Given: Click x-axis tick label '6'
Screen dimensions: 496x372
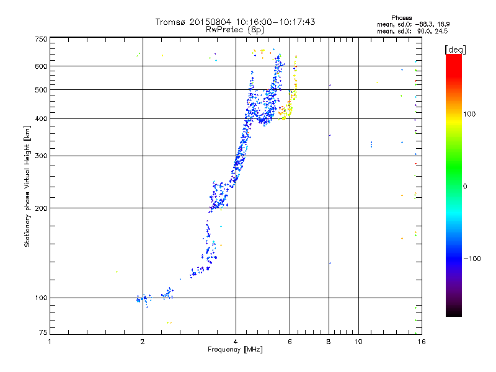Looking at the screenshot, I should 290,342.
